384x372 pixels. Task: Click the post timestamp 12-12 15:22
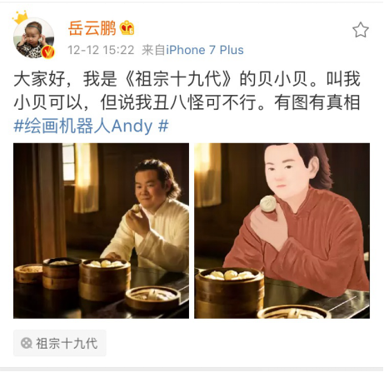tap(101, 50)
